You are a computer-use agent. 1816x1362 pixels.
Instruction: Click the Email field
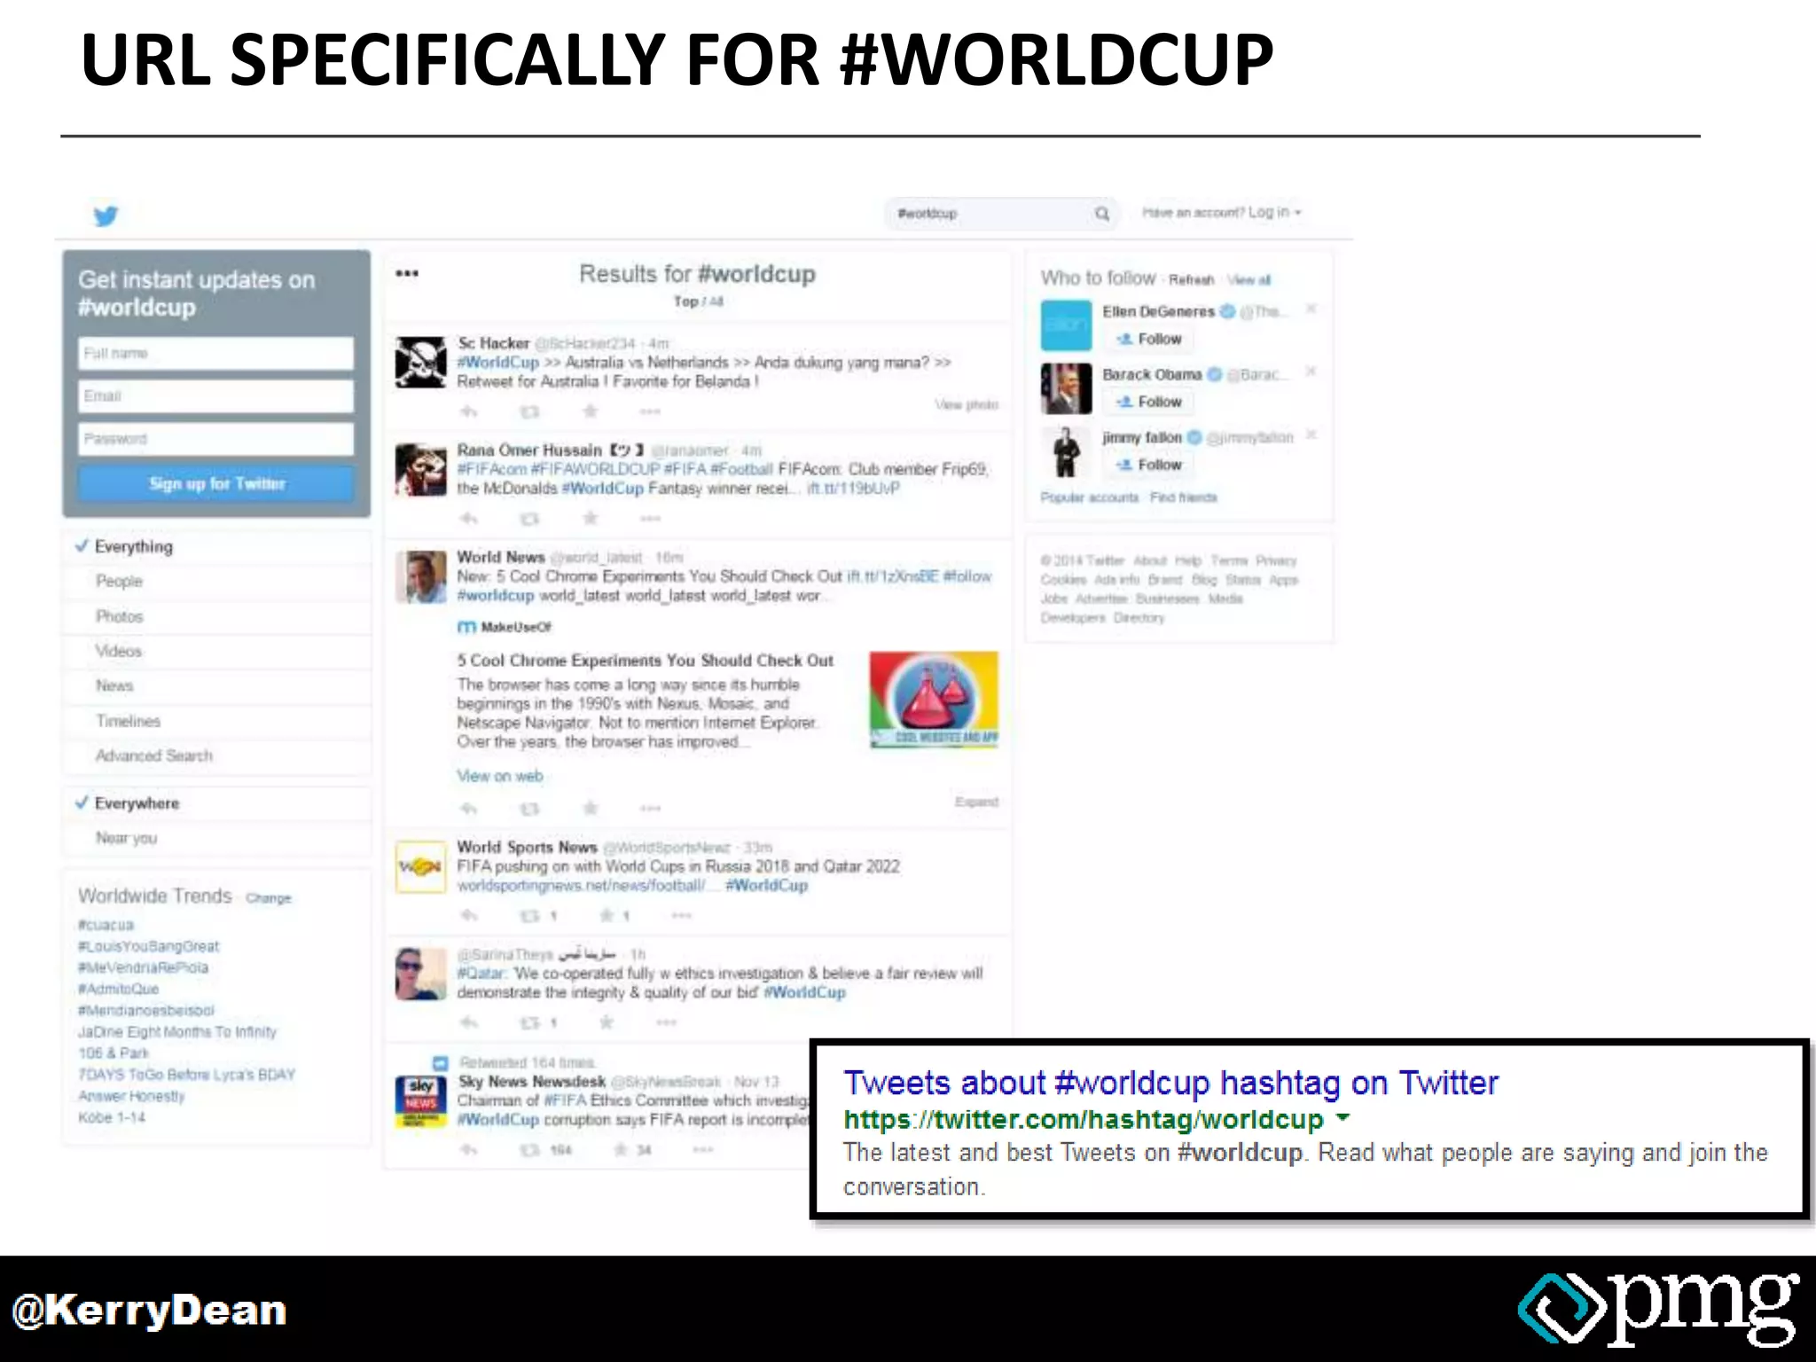point(216,395)
